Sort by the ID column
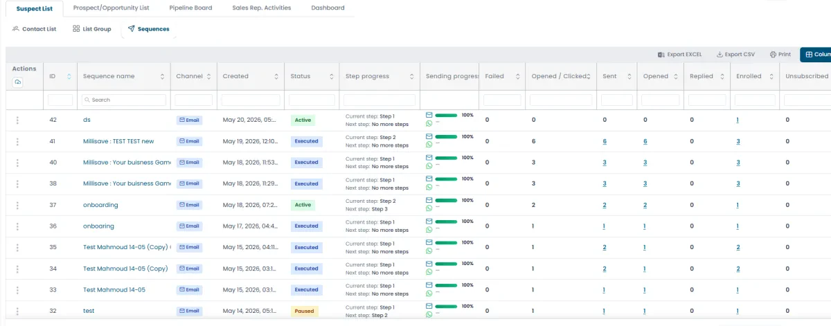The height and width of the screenshot is (326, 831). pyautogui.click(x=69, y=76)
